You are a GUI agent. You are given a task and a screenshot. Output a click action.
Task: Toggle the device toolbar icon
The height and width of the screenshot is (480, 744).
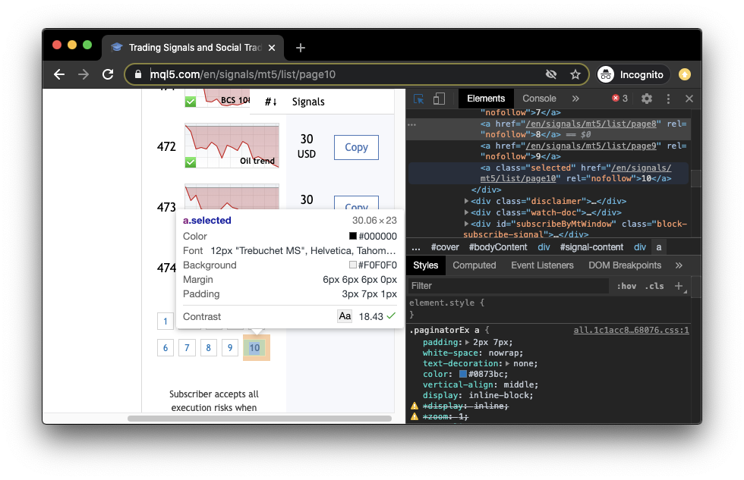tap(439, 99)
